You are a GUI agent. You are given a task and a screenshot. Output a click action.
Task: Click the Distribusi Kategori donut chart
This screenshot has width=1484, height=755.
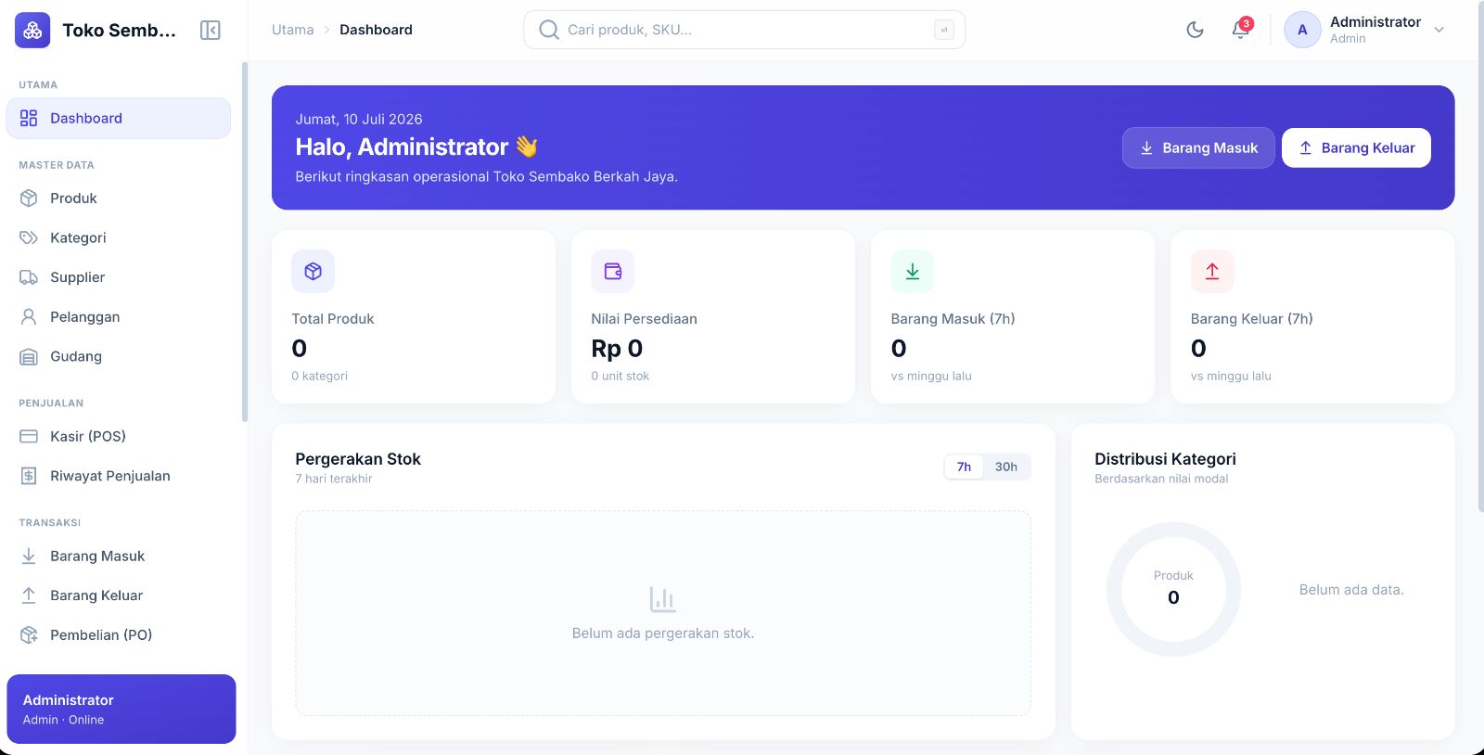tap(1173, 589)
